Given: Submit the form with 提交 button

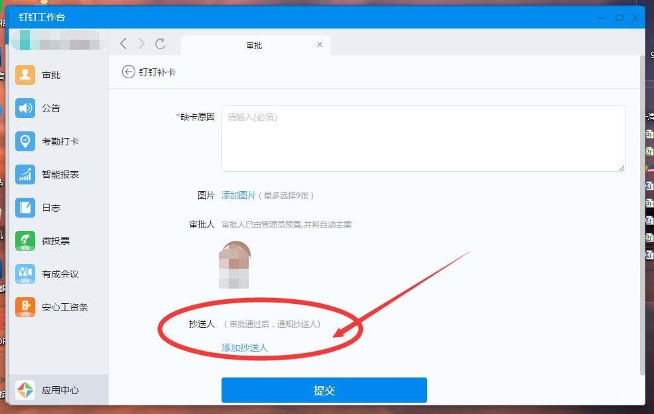Looking at the screenshot, I should point(324,390).
